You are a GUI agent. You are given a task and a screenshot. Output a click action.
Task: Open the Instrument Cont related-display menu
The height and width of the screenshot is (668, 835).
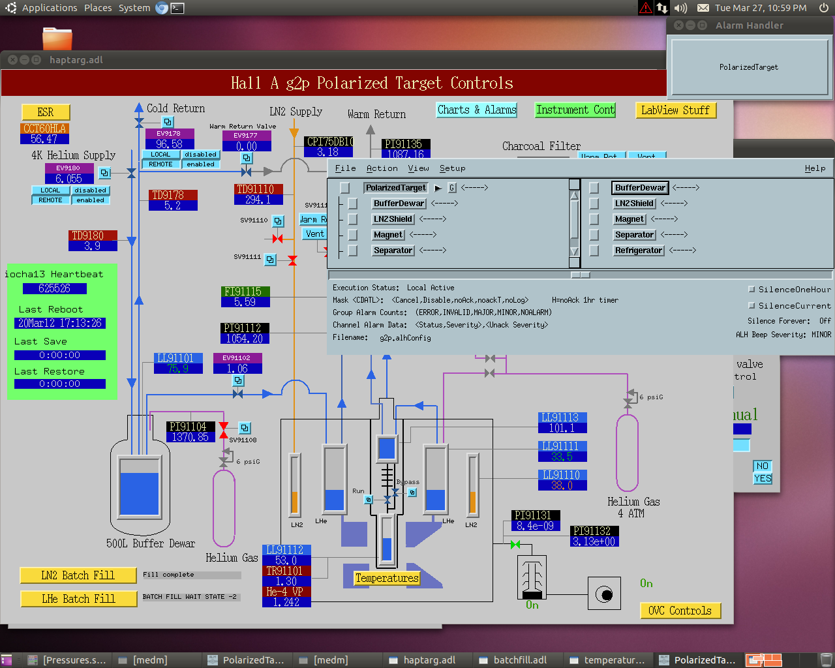pyautogui.click(x=575, y=110)
